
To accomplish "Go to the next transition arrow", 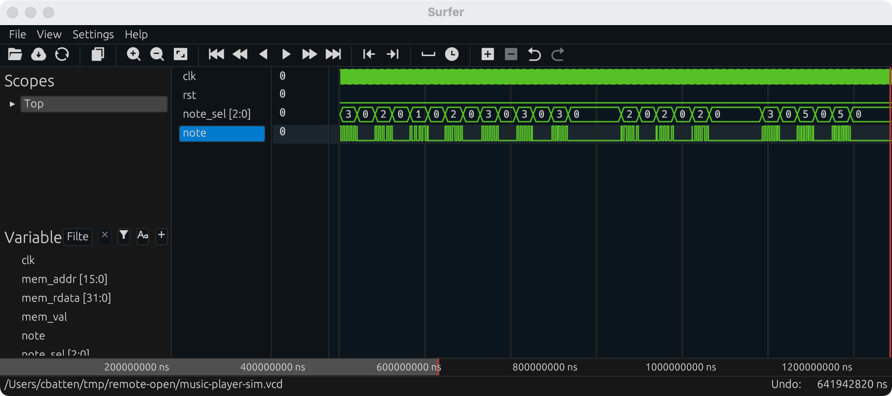I will coord(393,54).
